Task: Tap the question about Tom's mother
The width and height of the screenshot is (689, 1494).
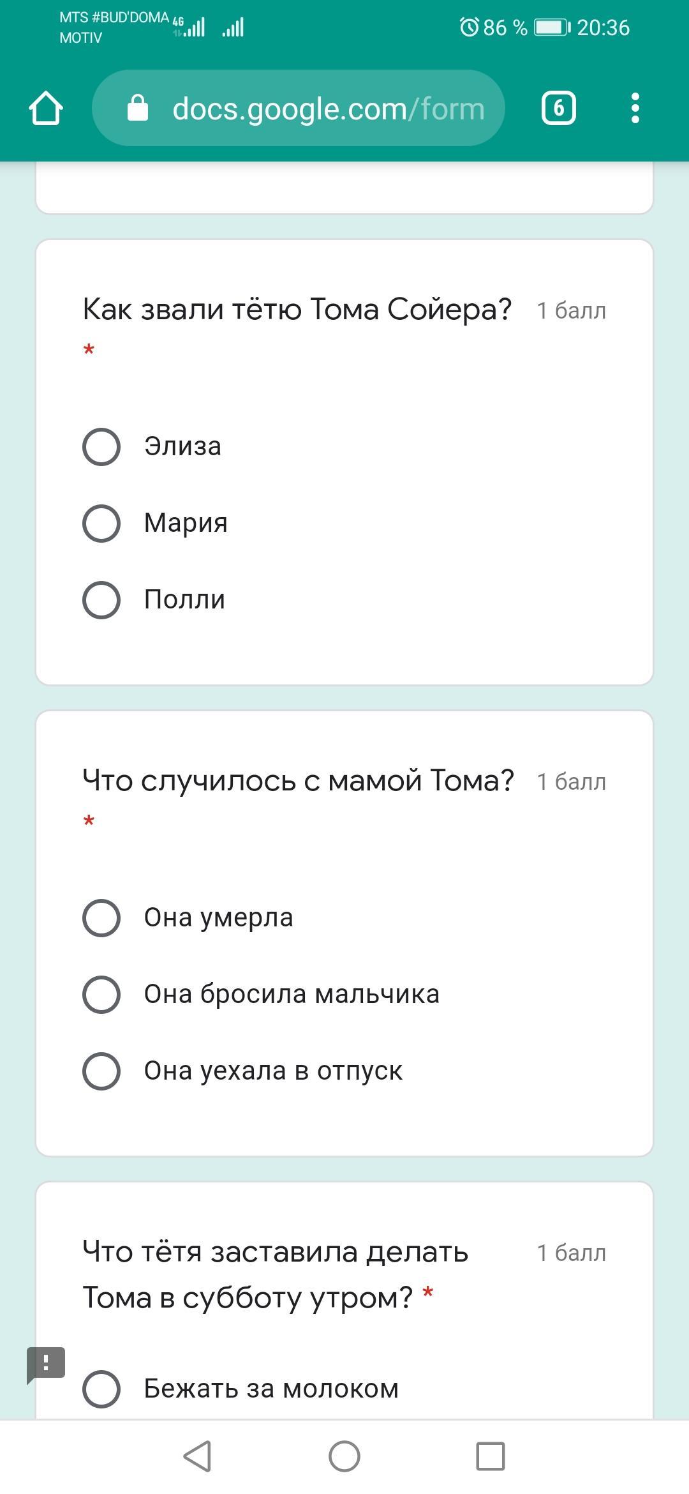Action: click(x=298, y=781)
